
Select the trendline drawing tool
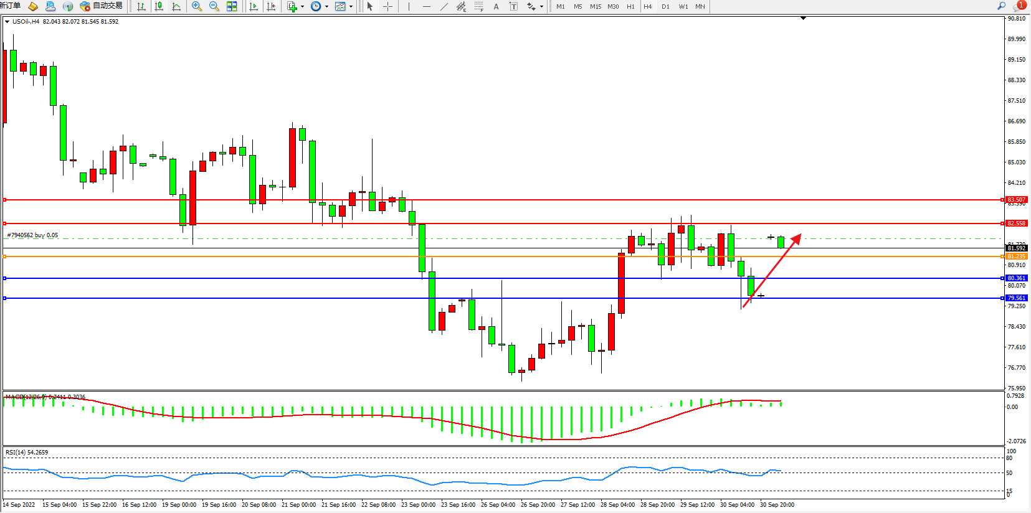(444, 6)
